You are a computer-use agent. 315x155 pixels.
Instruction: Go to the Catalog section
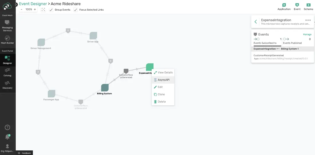coord(7,72)
